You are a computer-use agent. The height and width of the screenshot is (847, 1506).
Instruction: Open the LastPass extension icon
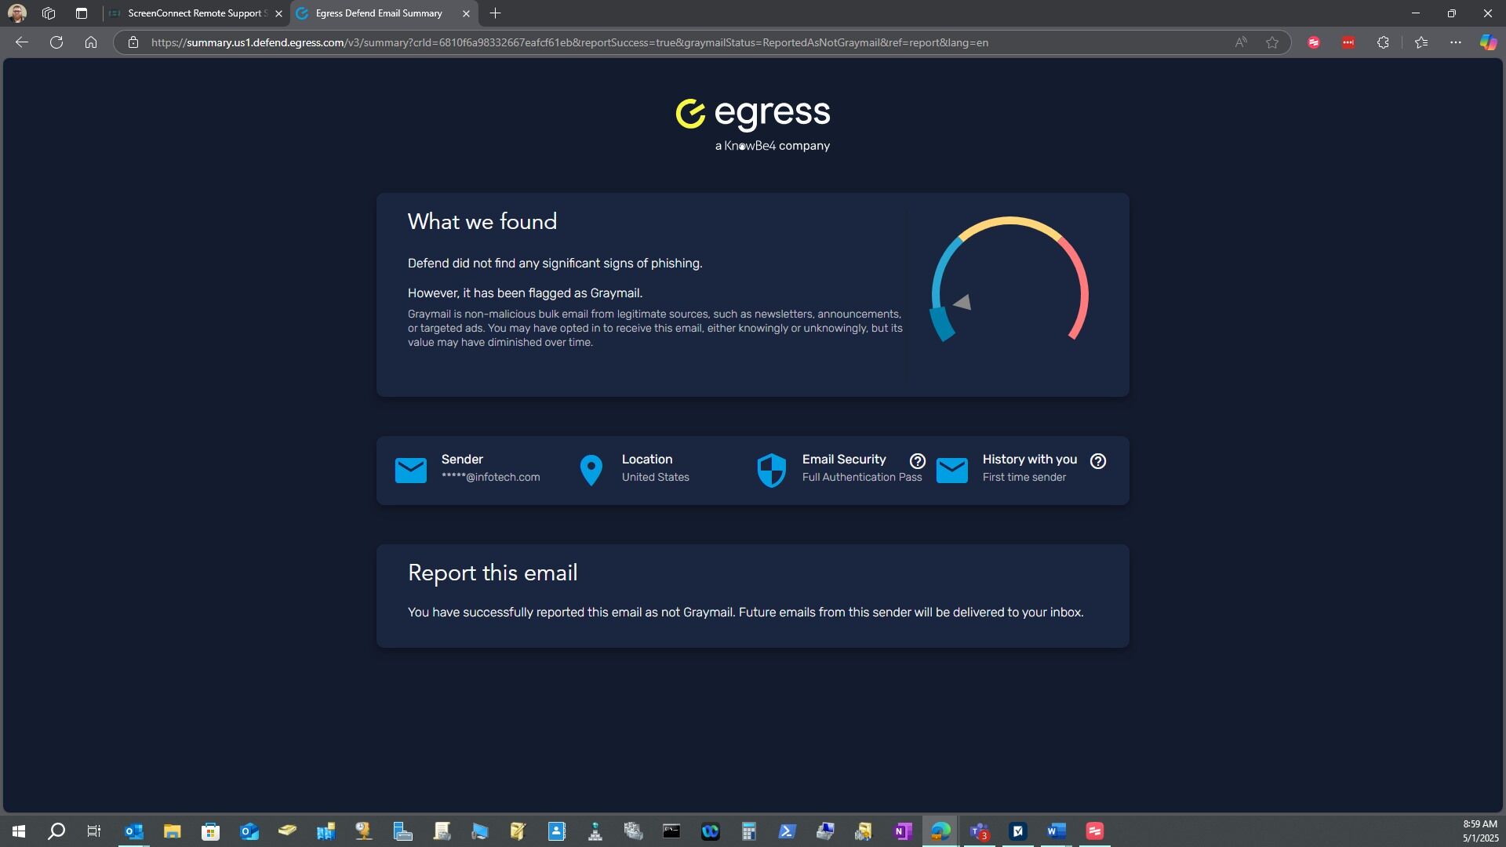1348,42
